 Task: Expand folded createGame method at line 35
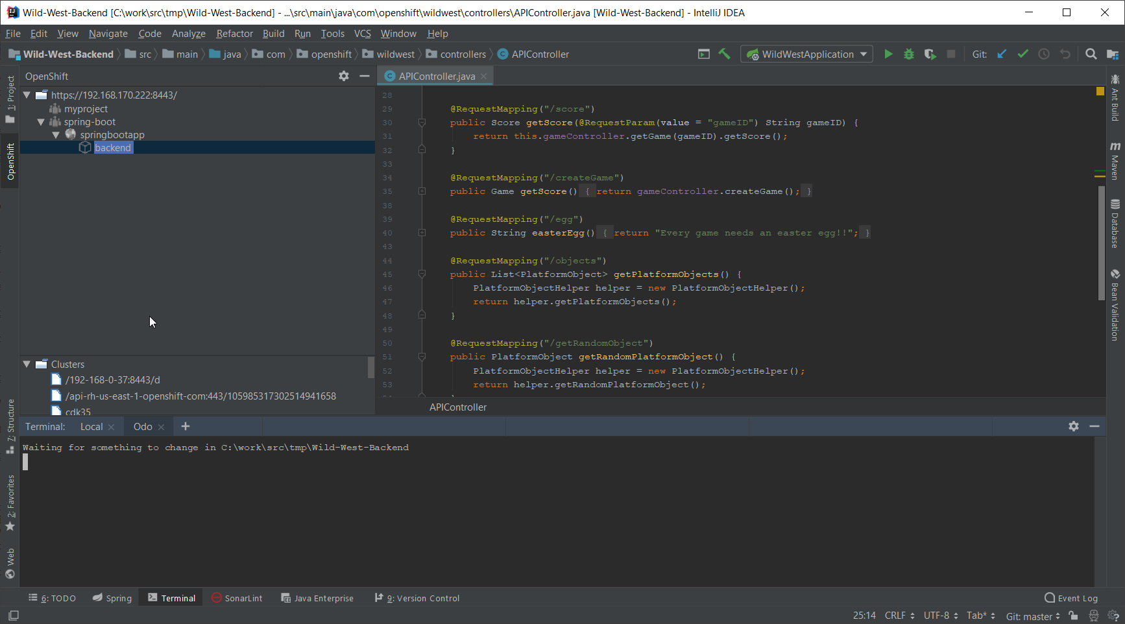click(x=422, y=191)
